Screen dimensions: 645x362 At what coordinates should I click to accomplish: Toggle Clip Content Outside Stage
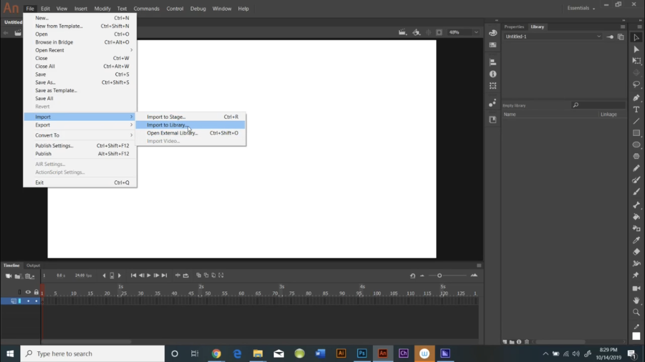439,32
